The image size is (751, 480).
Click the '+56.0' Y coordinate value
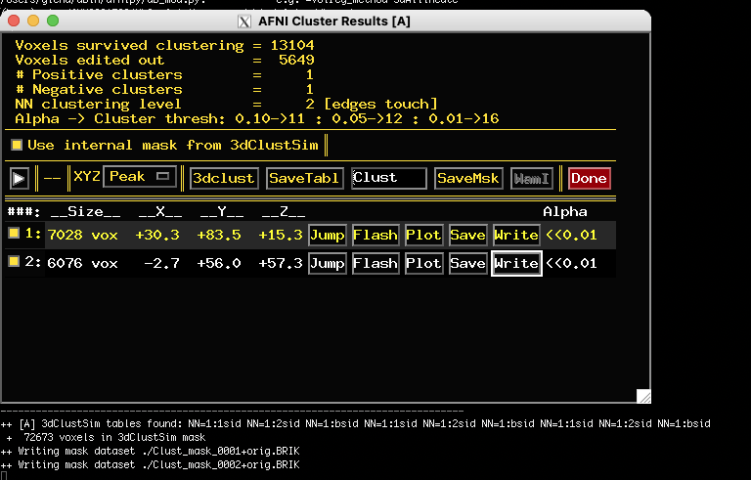pos(219,264)
